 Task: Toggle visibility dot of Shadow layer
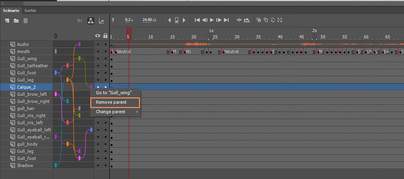98,165
